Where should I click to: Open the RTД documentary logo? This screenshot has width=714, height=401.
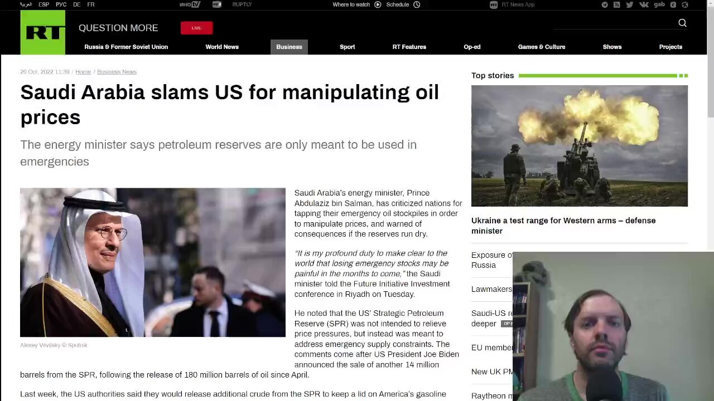(217, 4)
